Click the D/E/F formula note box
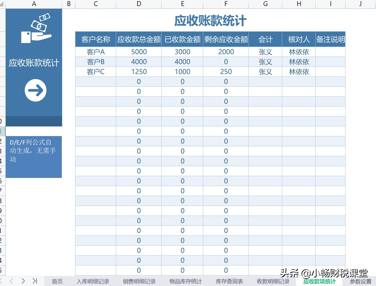The width and height of the screenshot is (376, 286). tap(34, 157)
